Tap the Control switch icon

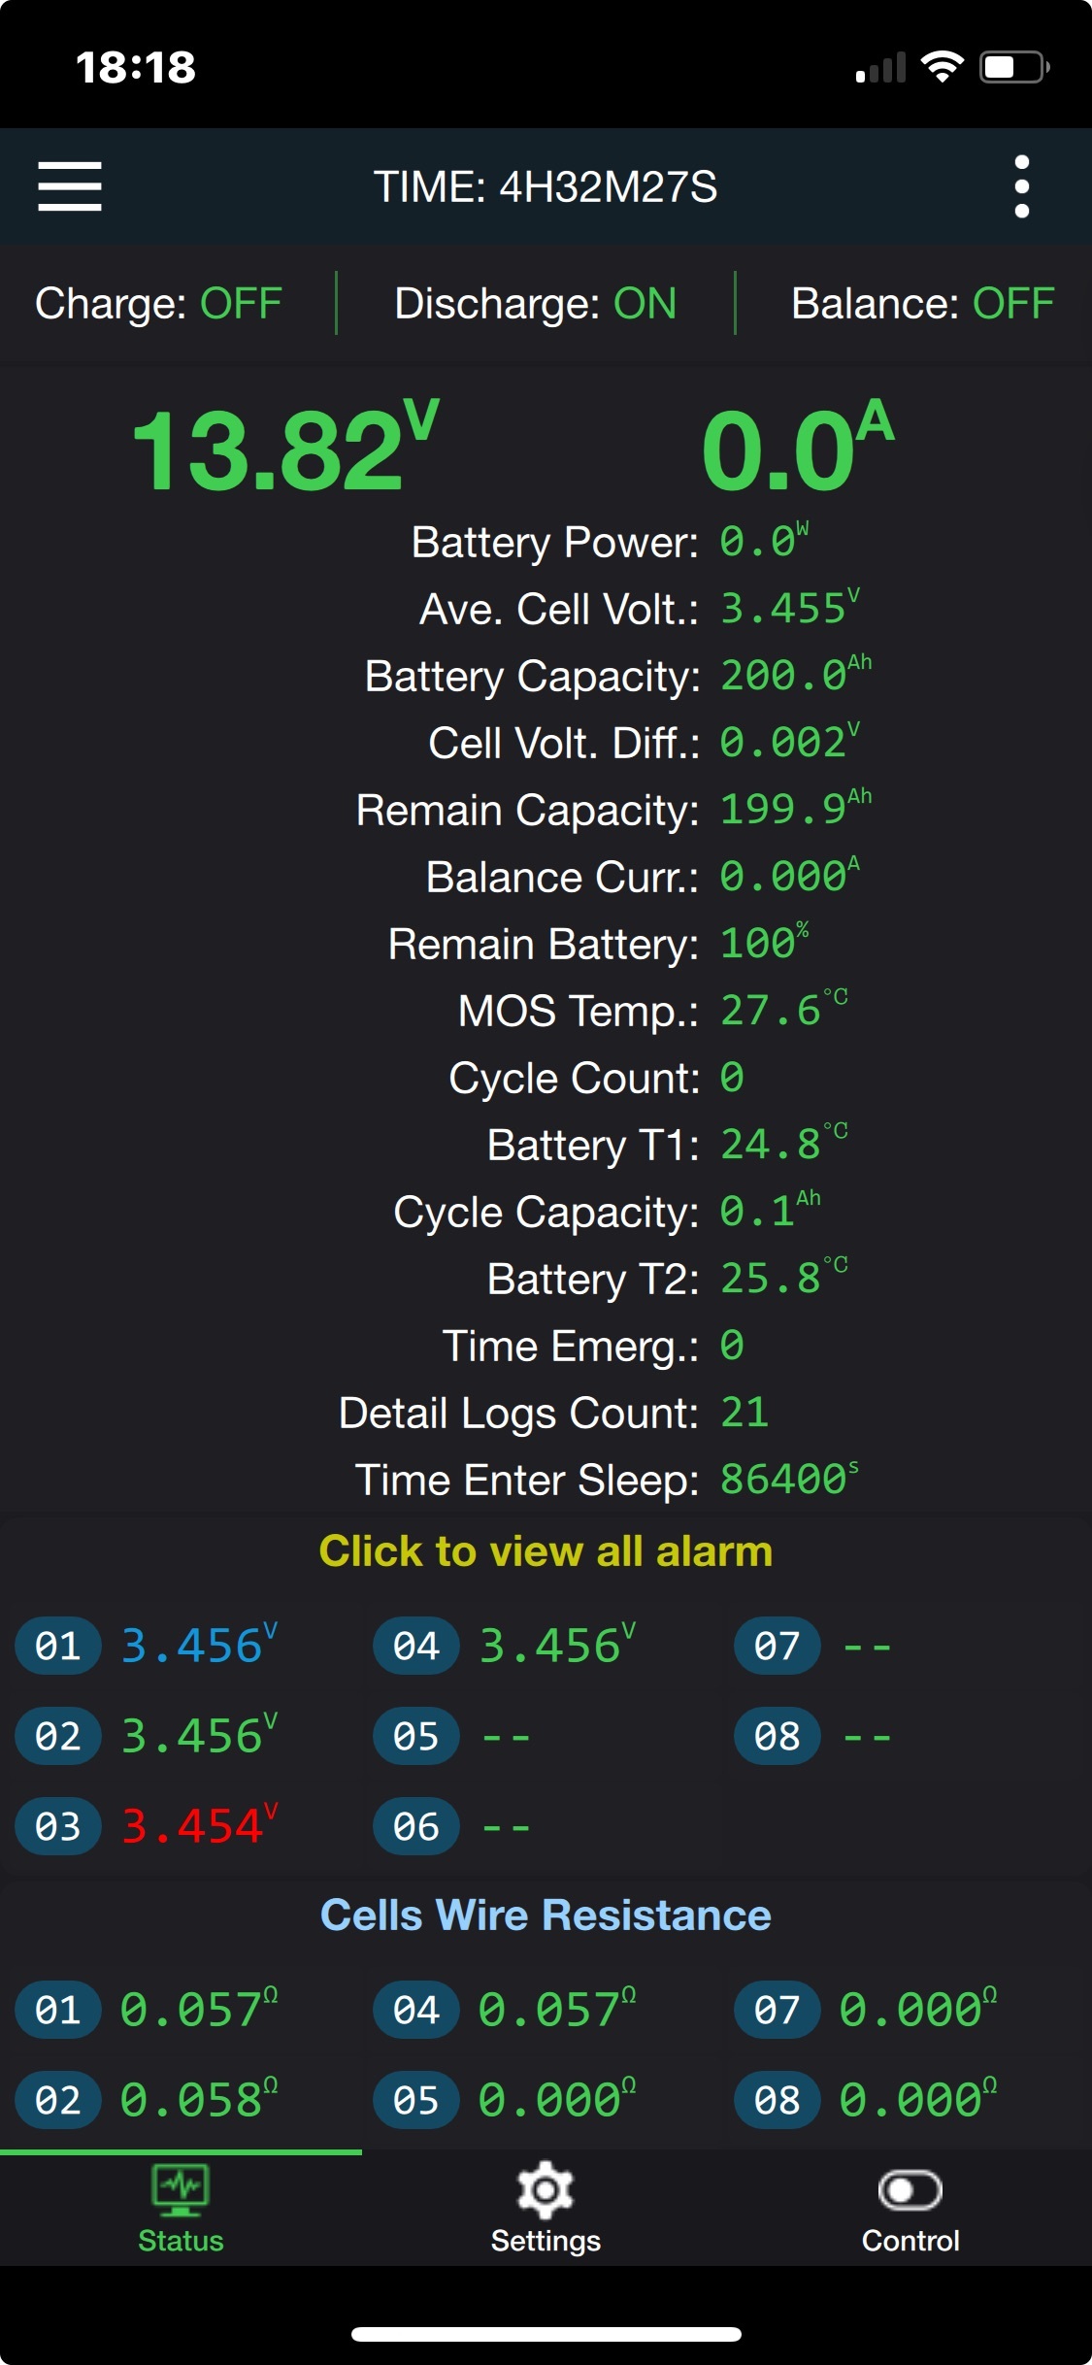click(x=910, y=2190)
